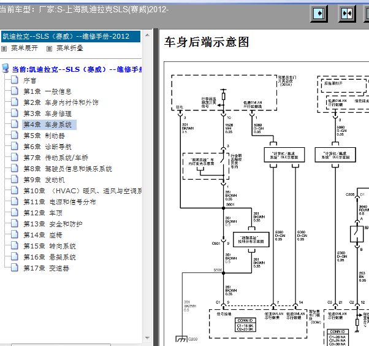Screen dimensions: 369x346
Task: Open 第8章 驾驶员信息和娱乐系统
Action: click(67, 169)
